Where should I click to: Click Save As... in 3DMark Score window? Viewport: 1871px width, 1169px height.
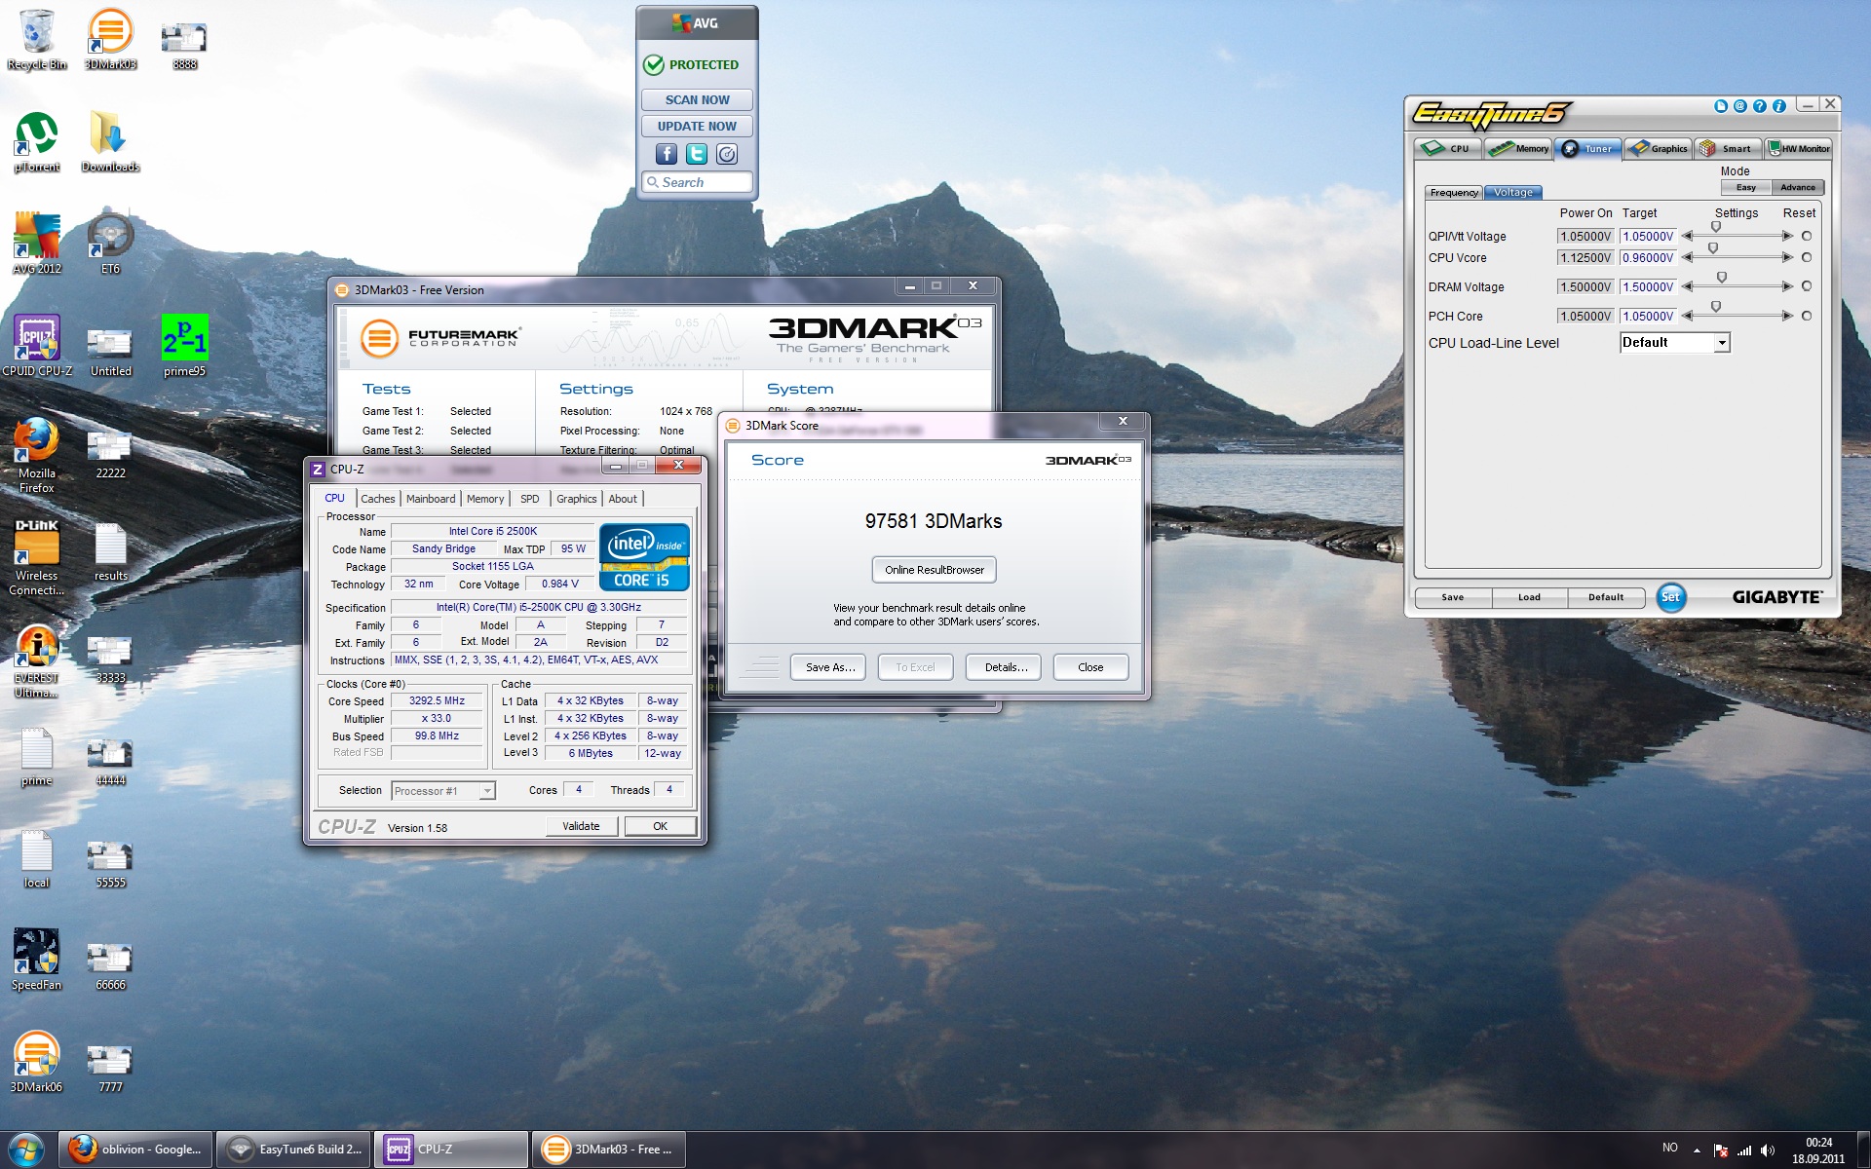tap(829, 667)
